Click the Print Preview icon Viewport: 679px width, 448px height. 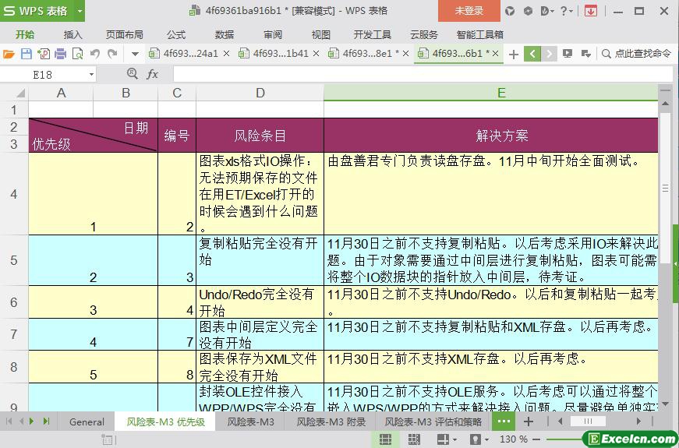point(77,54)
